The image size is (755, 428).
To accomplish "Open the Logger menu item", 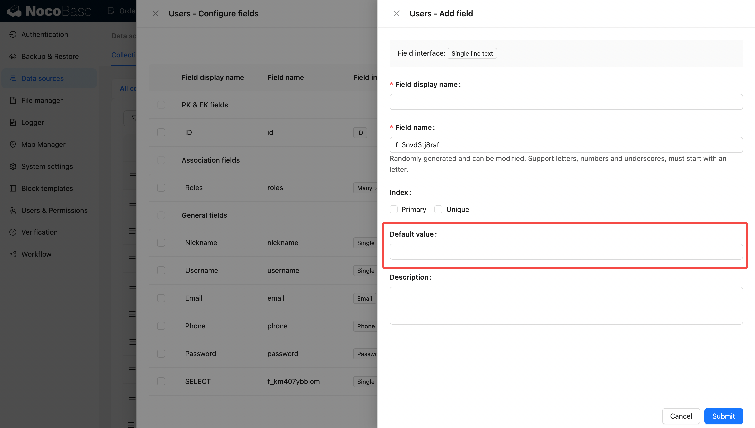I will 32,122.
